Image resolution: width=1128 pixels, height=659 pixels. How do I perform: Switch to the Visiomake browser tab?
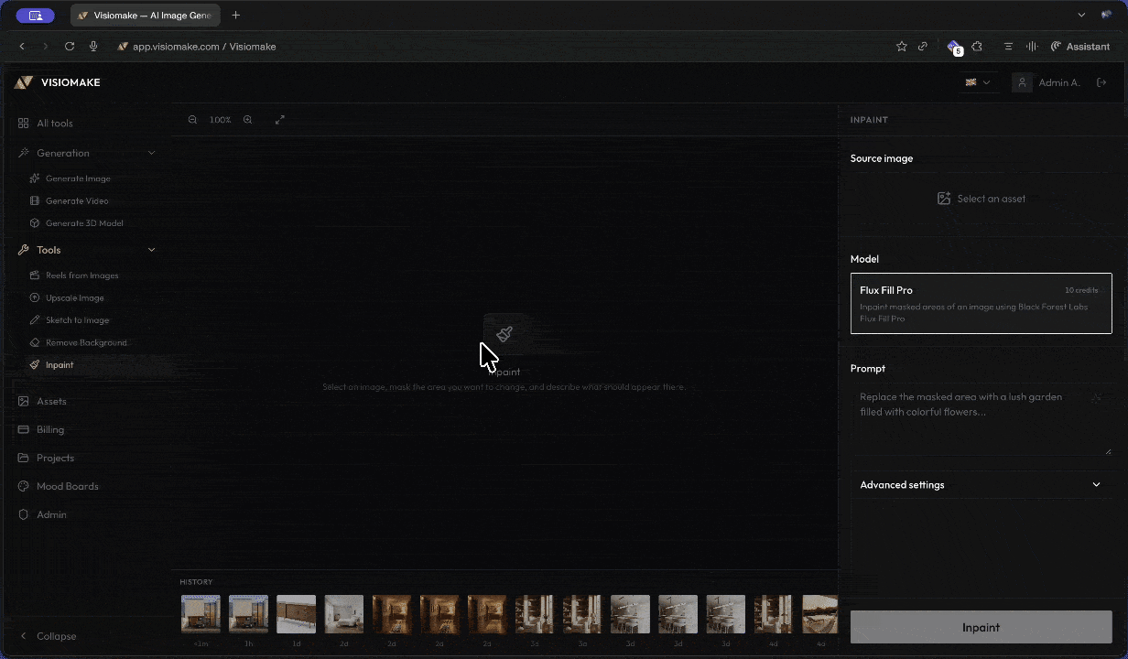point(145,15)
